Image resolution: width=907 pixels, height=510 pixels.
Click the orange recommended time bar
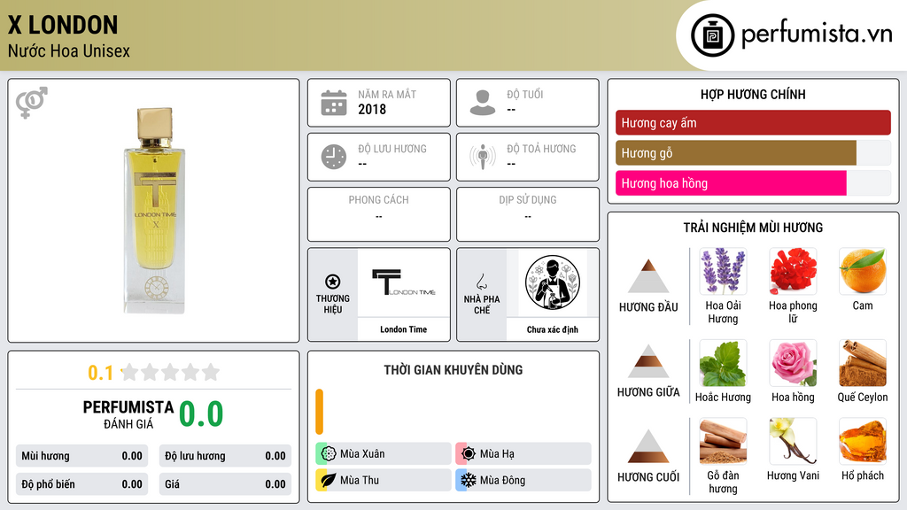point(319,412)
